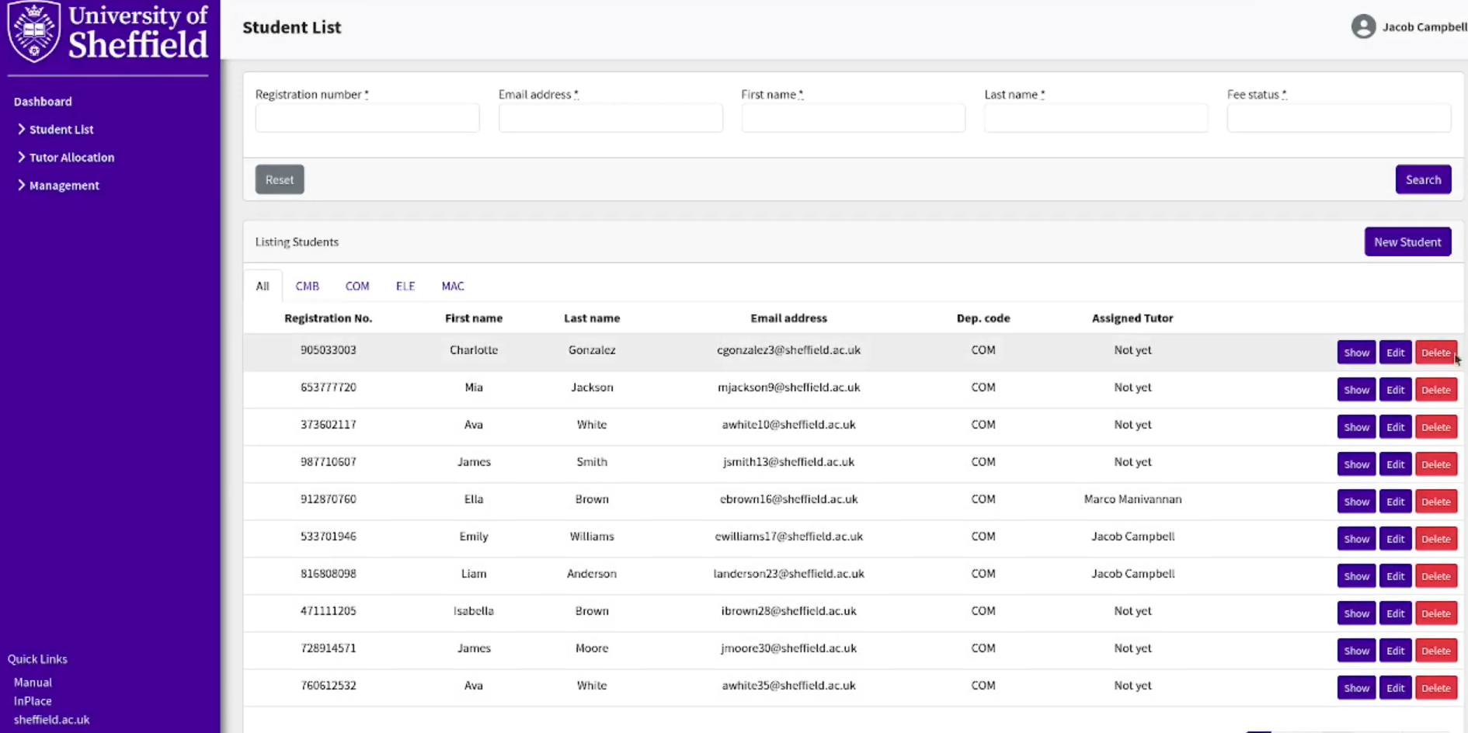Click the Registration number input field
Image resolution: width=1468 pixels, height=733 pixels.
[x=367, y=119]
